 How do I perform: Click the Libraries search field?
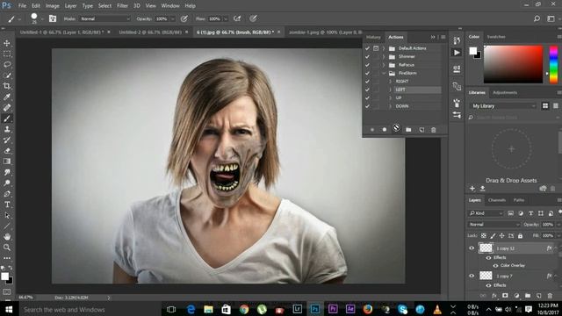coord(513,118)
